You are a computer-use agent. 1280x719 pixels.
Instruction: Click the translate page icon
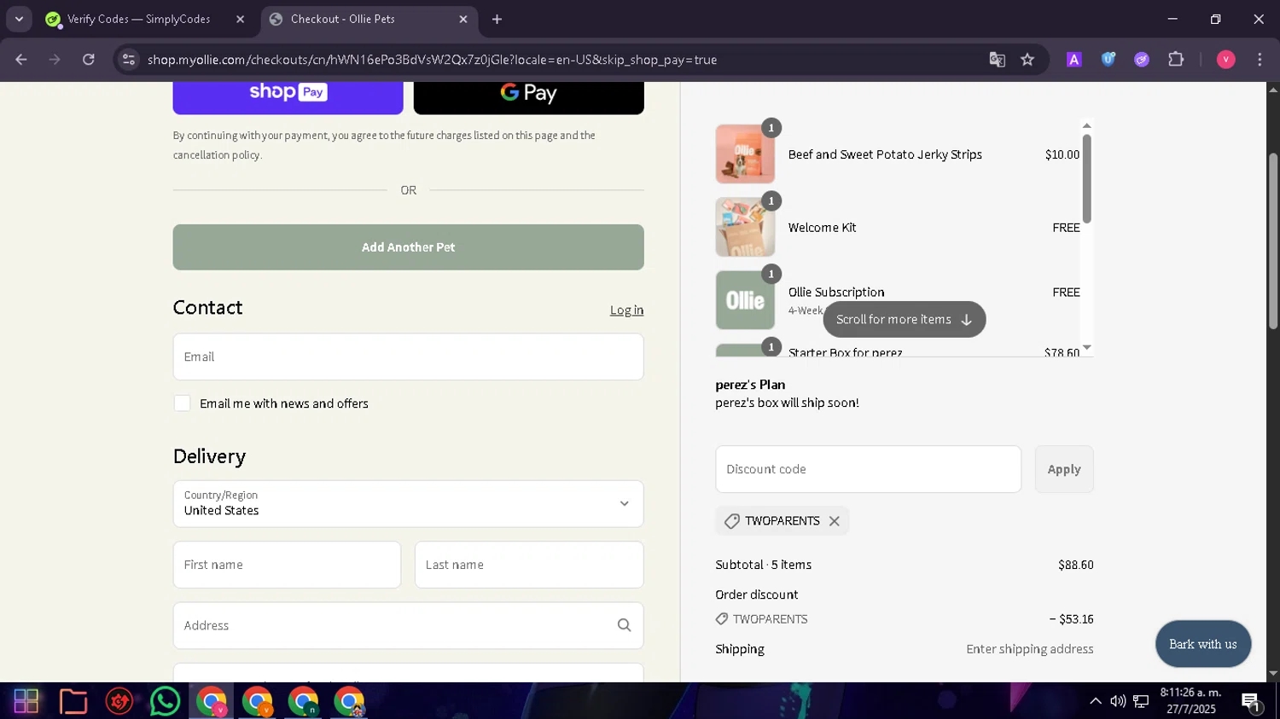tap(997, 60)
